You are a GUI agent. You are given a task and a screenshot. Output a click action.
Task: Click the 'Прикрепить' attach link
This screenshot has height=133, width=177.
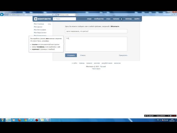123,55
